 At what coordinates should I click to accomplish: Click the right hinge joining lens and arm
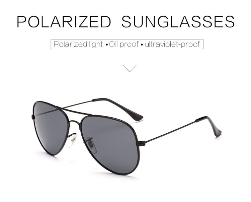pos(141,143)
